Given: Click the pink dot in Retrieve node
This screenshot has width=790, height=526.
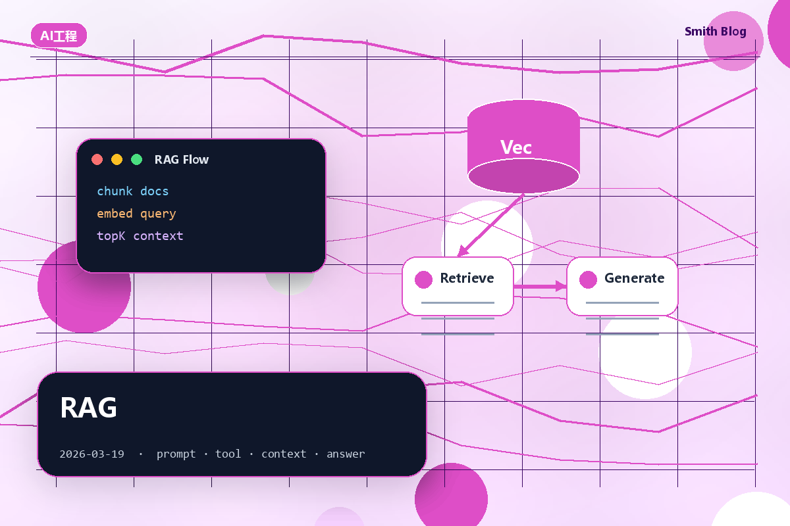Looking at the screenshot, I should [x=424, y=279].
